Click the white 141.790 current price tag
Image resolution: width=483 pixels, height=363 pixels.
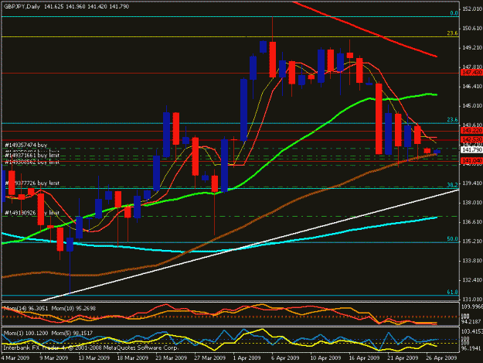(471, 150)
